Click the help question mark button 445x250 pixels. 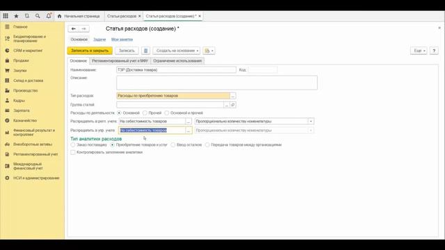(434, 51)
